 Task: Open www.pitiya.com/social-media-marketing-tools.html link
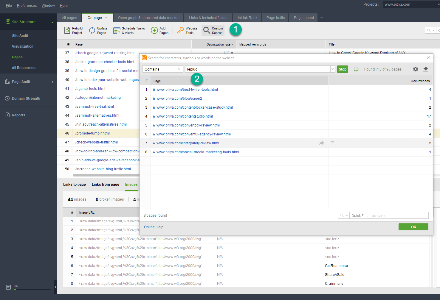point(198,152)
